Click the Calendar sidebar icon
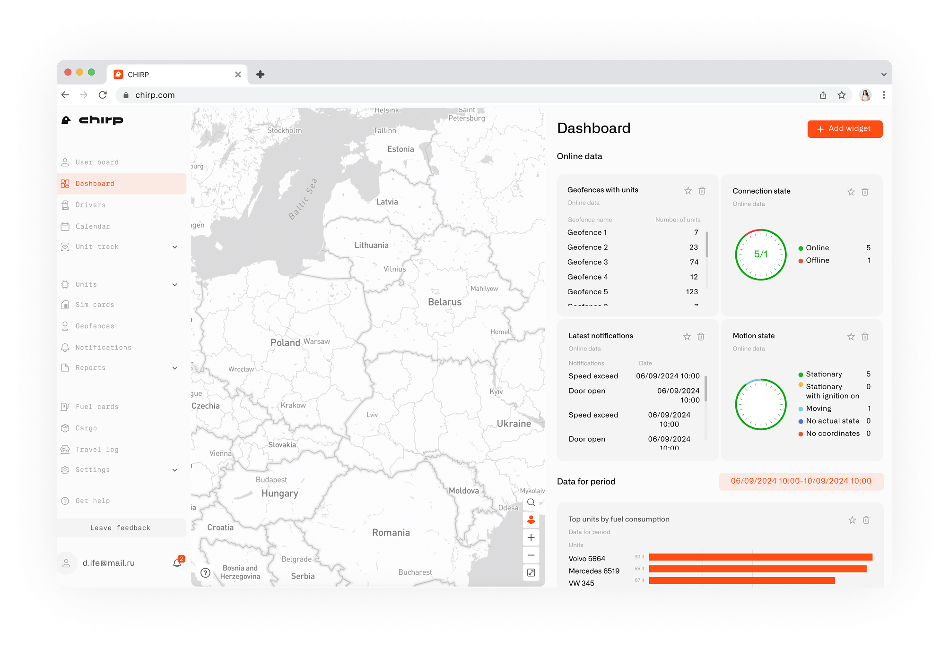 pos(65,227)
